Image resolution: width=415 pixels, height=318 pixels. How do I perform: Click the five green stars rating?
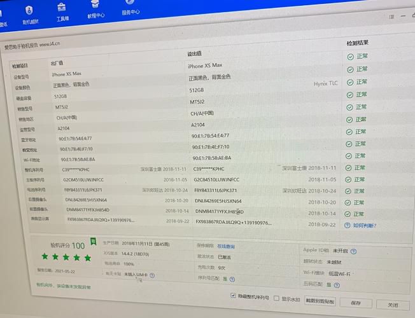66,257
